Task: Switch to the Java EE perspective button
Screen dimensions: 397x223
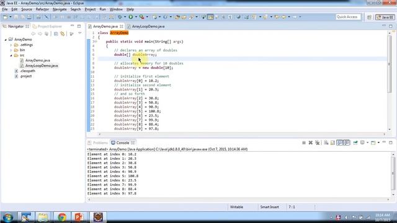Action: tap(385, 17)
